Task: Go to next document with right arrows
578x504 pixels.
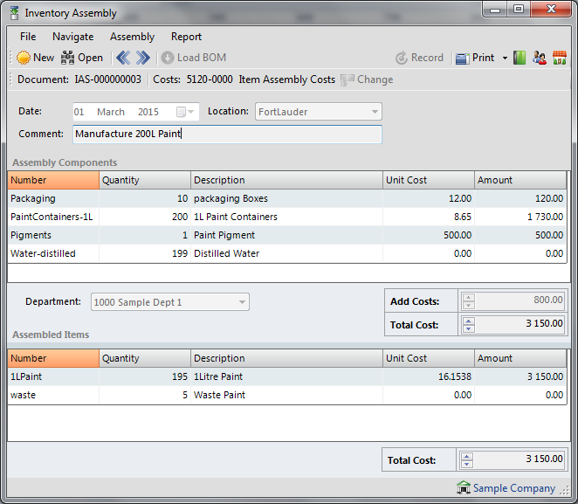Action: coord(142,58)
